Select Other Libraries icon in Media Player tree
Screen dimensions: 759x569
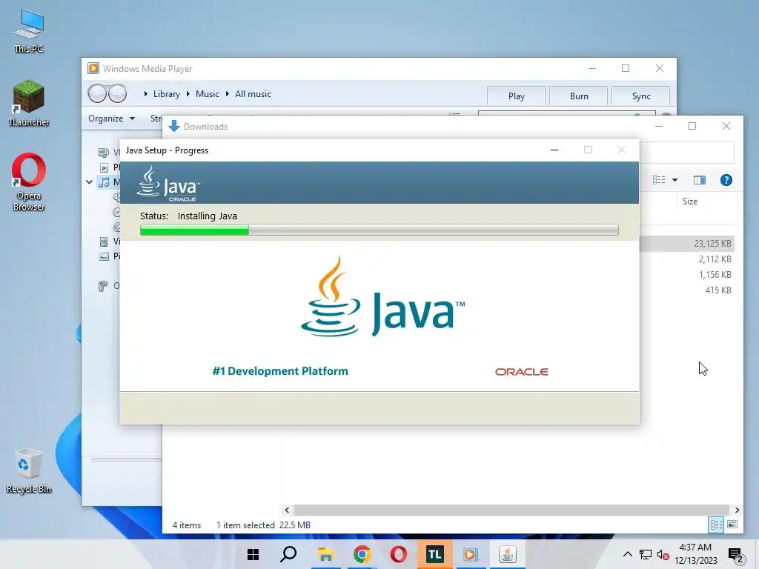(103, 286)
